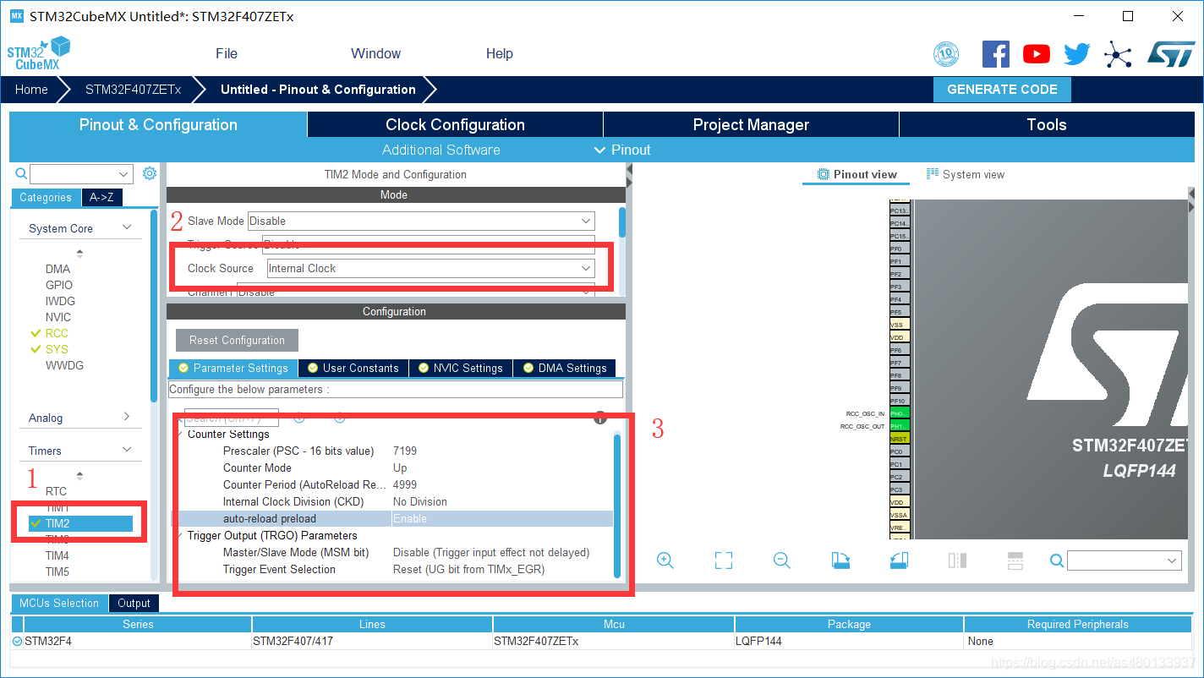Open the DMA Settings tab

(564, 368)
